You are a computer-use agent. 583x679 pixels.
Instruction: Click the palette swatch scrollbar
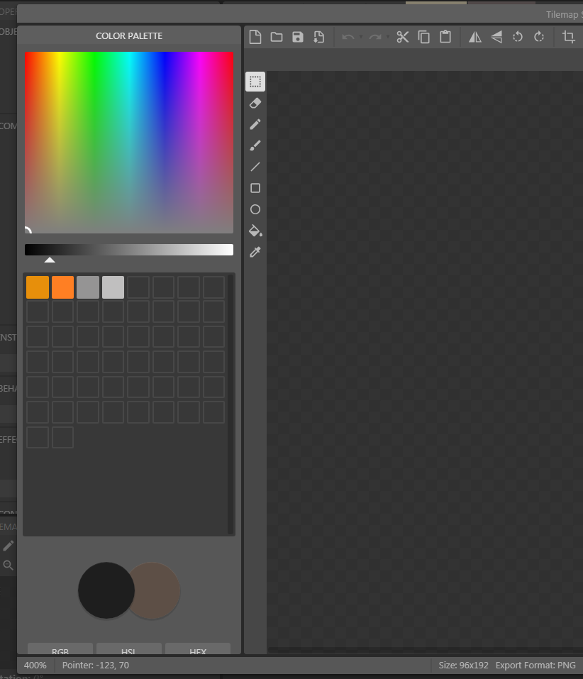(x=231, y=405)
